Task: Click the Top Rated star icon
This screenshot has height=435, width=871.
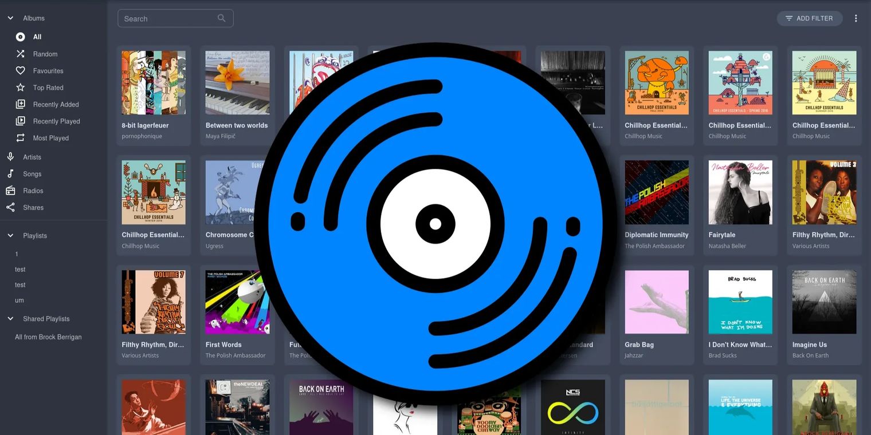Action: click(x=21, y=88)
